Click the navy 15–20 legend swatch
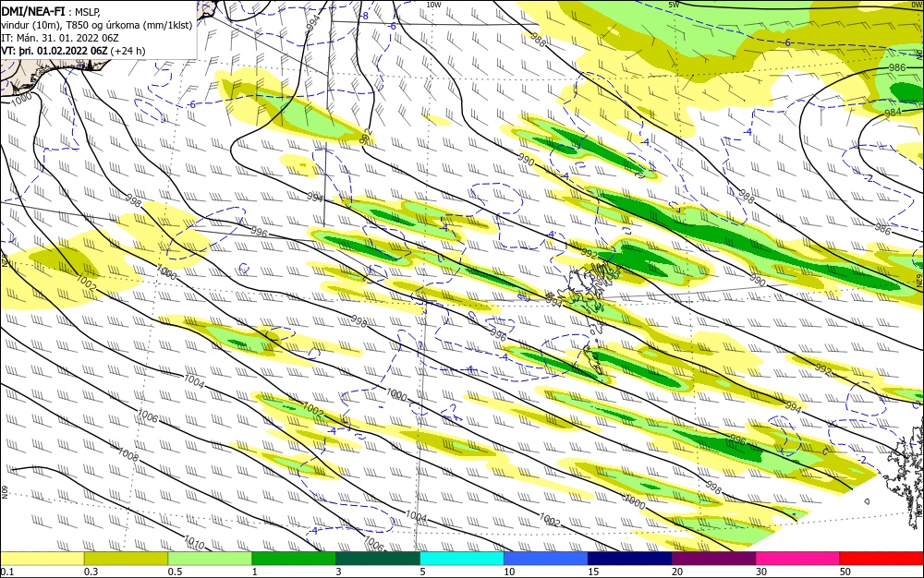This screenshot has width=924, height=578. pyautogui.click(x=630, y=559)
